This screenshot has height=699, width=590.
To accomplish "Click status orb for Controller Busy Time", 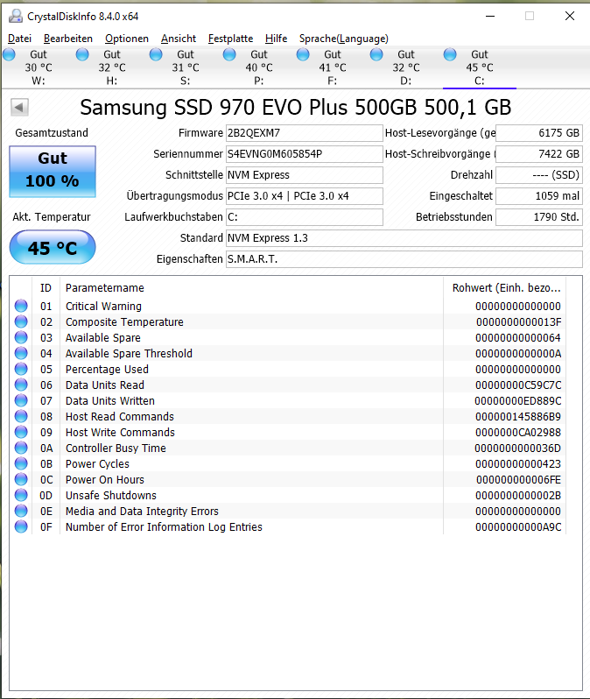I will (21, 448).
